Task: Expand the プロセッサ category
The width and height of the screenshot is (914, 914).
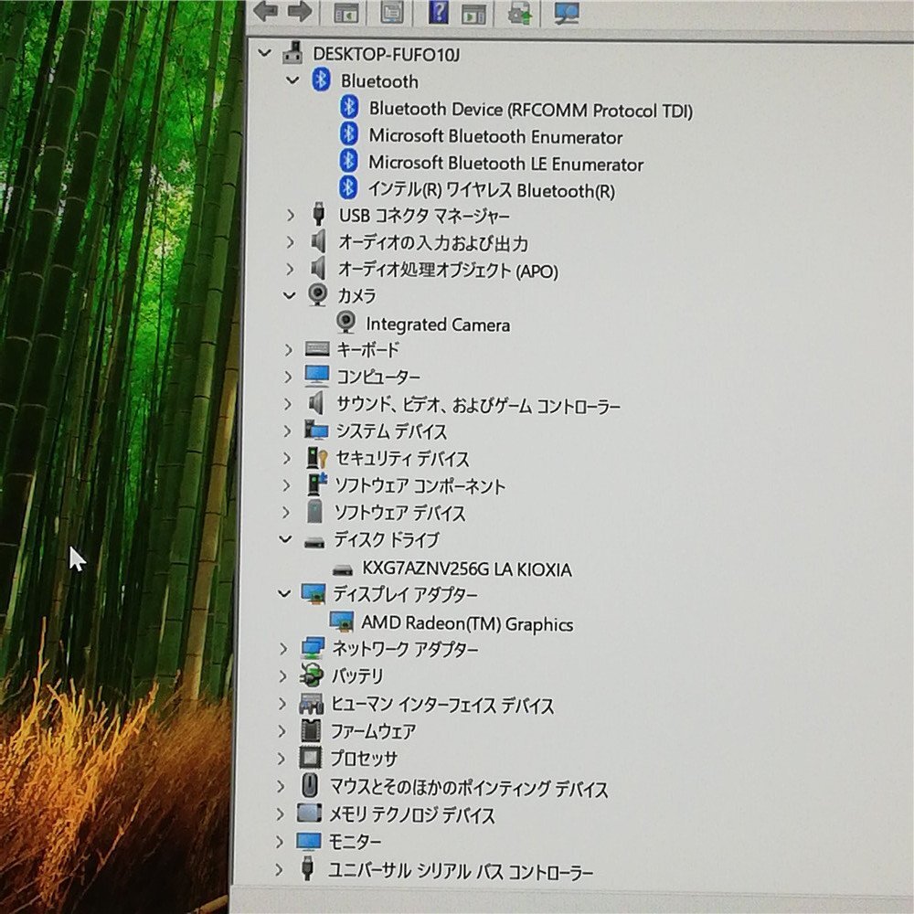Action: pyautogui.click(x=282, y=759)
